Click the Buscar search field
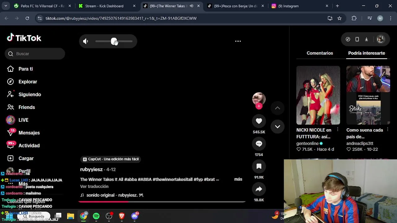The image size is (397, 223). 35,54
